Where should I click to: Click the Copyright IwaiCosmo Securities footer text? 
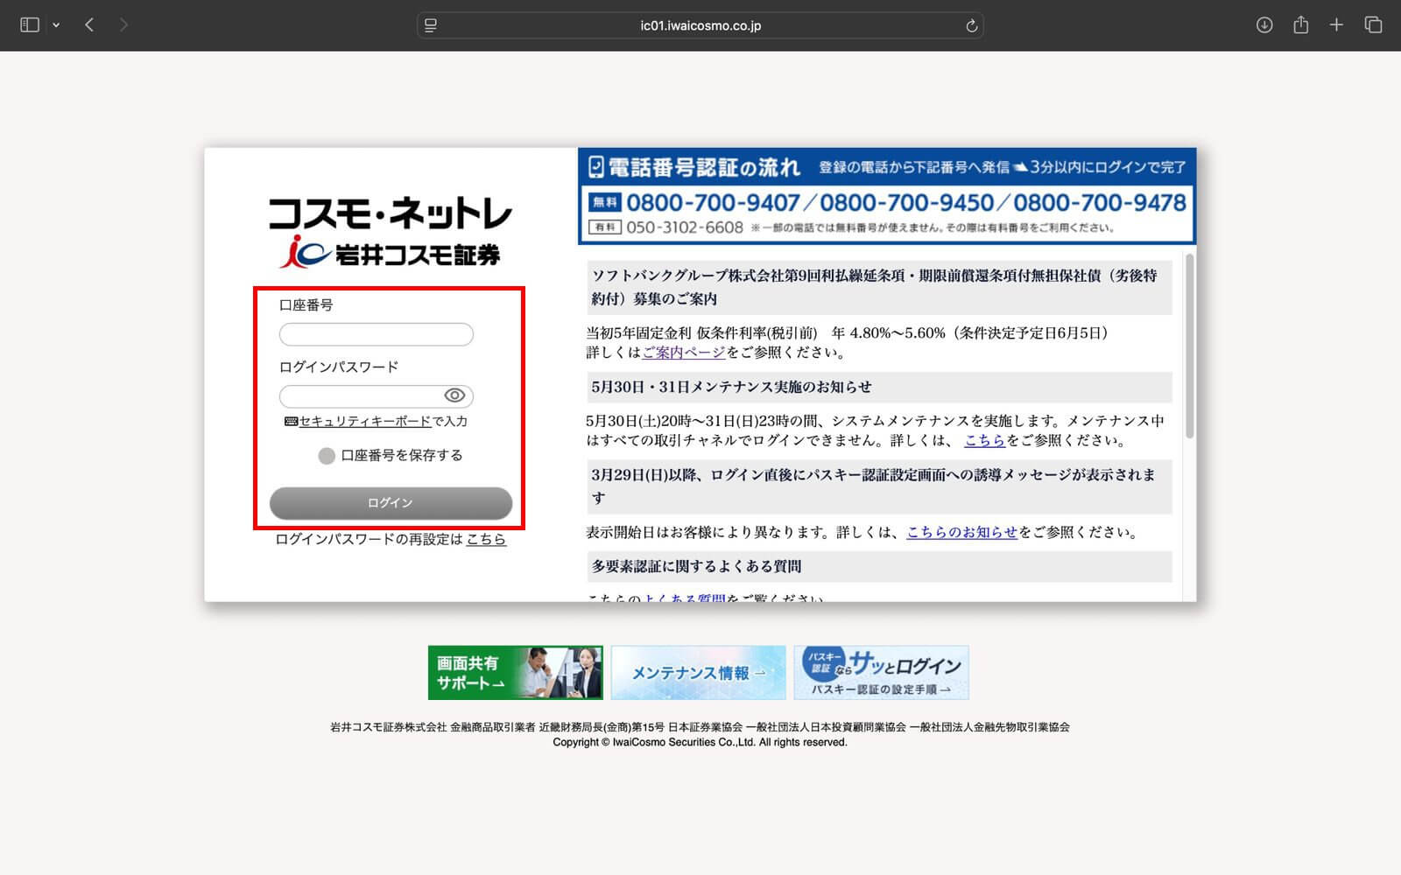point(700,743)
